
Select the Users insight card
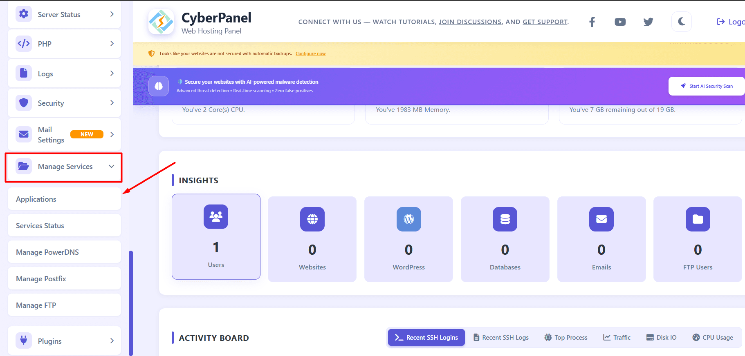[216, 237]
